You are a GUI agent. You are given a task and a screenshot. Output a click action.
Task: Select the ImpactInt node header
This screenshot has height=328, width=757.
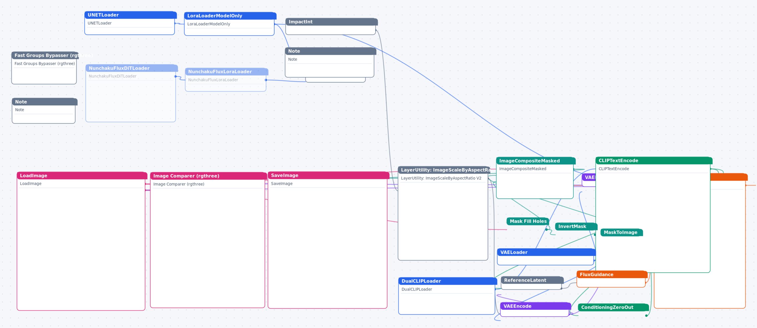[332, 22]
